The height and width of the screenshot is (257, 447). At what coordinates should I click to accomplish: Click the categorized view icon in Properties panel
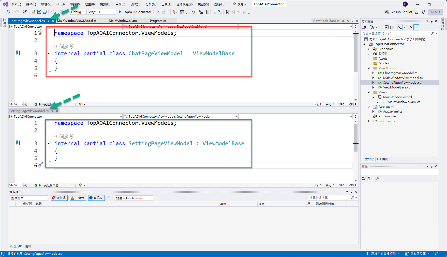coord(364,178)
